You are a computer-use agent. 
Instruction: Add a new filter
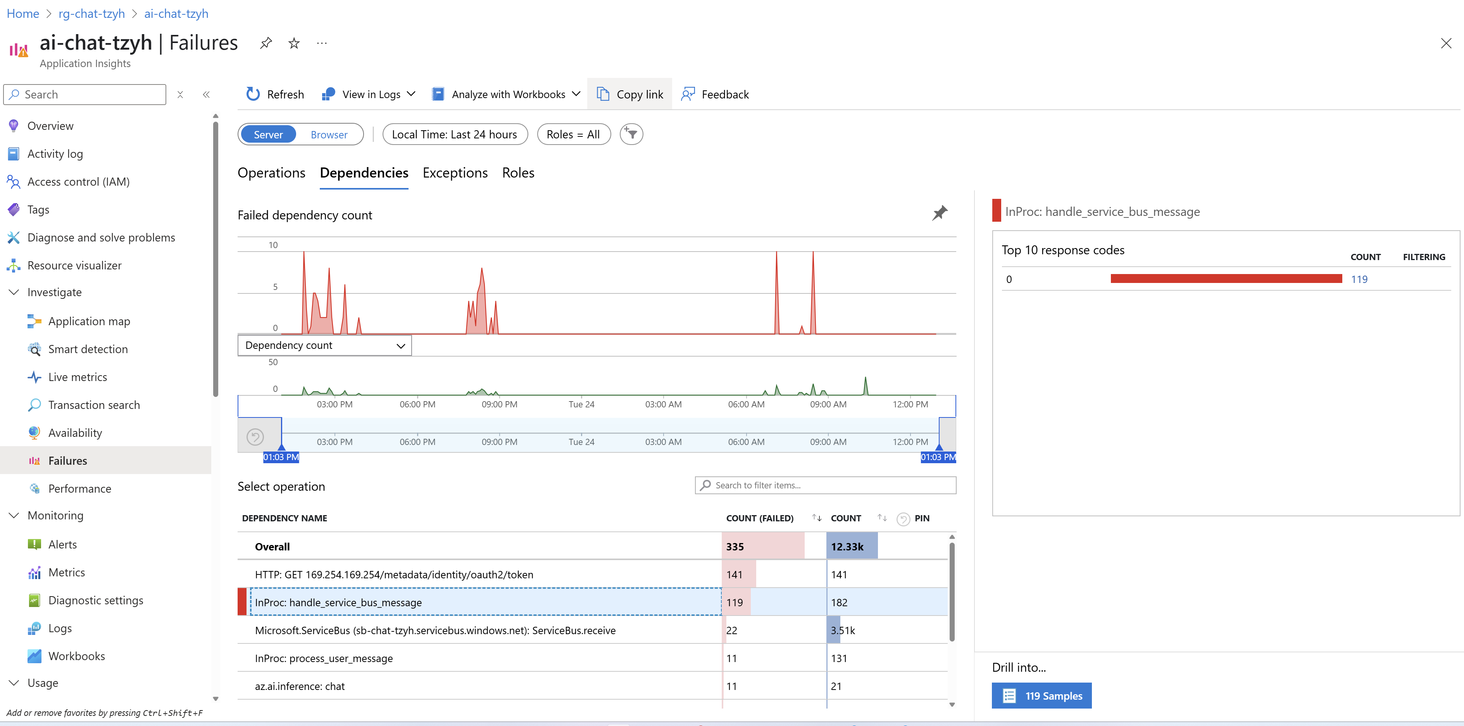tap(631, 134)
